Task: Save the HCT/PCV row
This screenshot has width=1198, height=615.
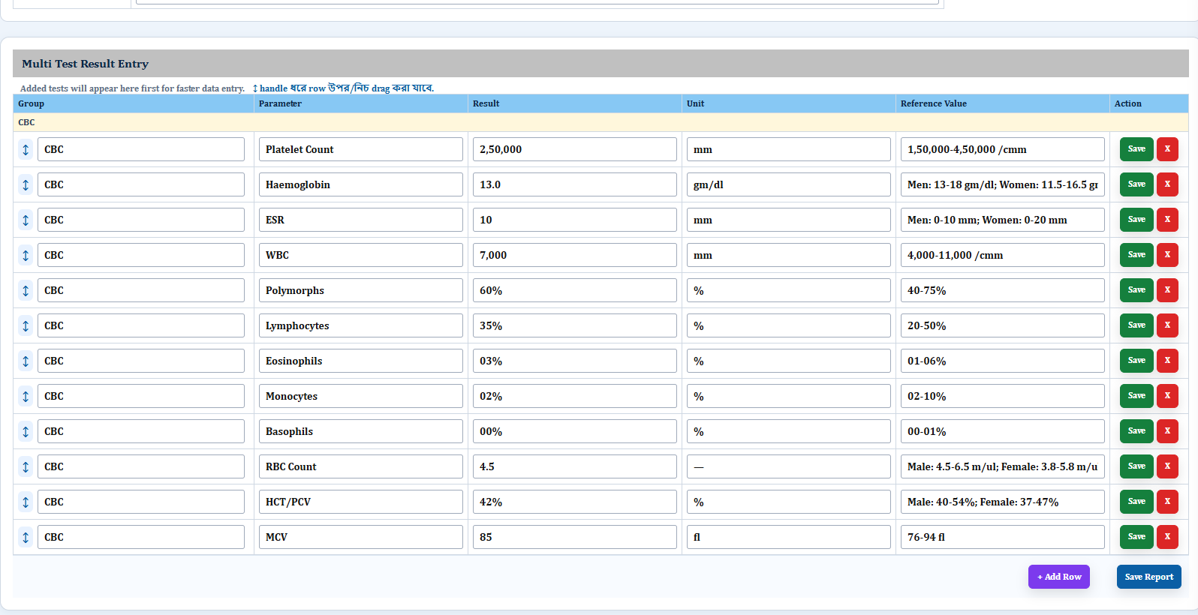Action: (1136, 502)
